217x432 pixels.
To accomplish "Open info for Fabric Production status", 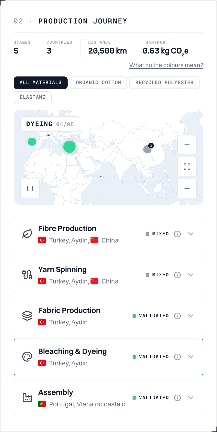I will pyautogui.click(x=177, y=316).
